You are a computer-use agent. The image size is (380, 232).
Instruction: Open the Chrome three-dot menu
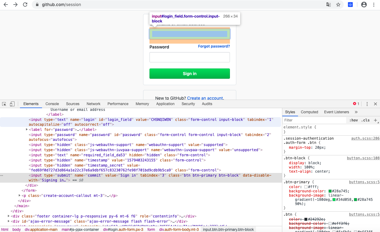pyautogui.click(x=374, y=5)
